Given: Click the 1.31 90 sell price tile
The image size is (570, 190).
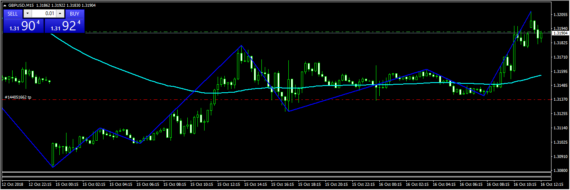Looking at the screenshot, I should coord(23,26).
